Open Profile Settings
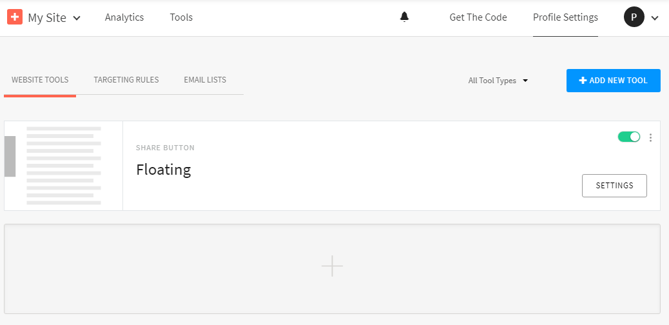This screenshot has width=669, height=325. (x=565, y=17)
